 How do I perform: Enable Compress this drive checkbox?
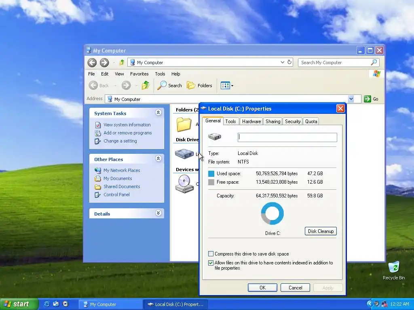[211, 253]
